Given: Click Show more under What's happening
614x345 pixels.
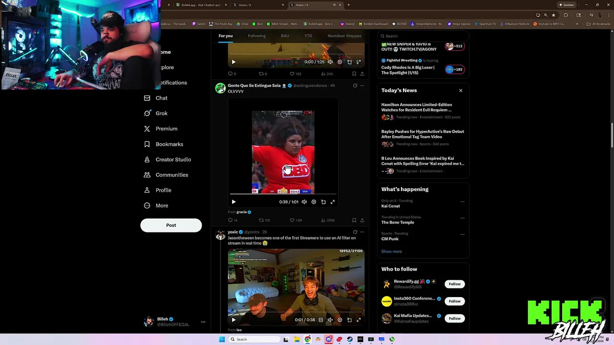Looking at the screenshot, I should (391, 251).
